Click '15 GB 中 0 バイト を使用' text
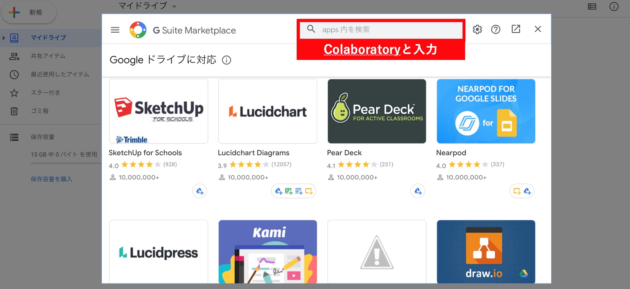630x289 pixels. tap(64, 154)
